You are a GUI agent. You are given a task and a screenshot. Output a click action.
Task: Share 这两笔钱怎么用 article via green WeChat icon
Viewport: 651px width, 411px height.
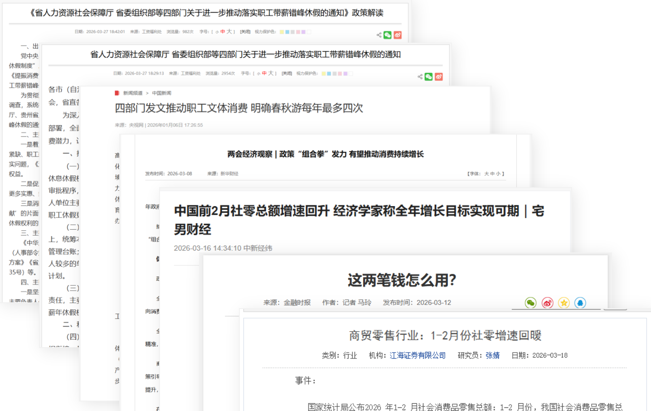pyautogui.click(x=530, y=303)
